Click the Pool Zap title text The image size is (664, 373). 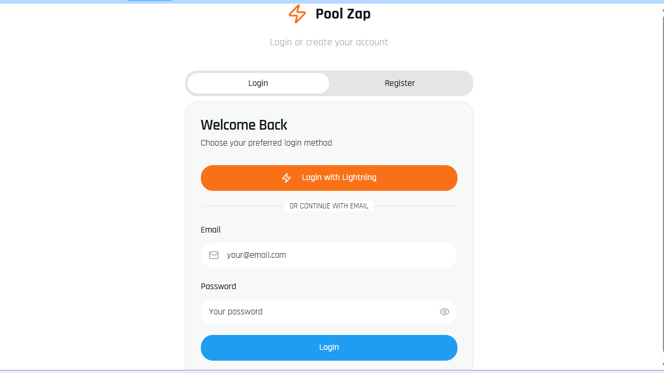pyautogui.click(x=343, y=14)
